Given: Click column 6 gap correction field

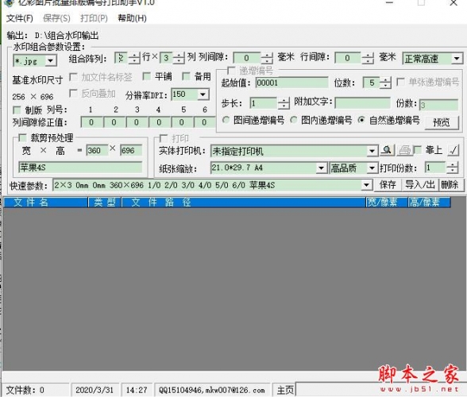Looking at the screenshot, I should pyautogui.click(x=204, y=122).
